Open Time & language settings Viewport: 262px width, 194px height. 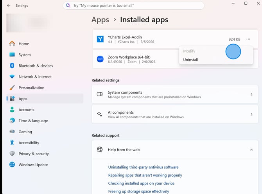[45, 121]
